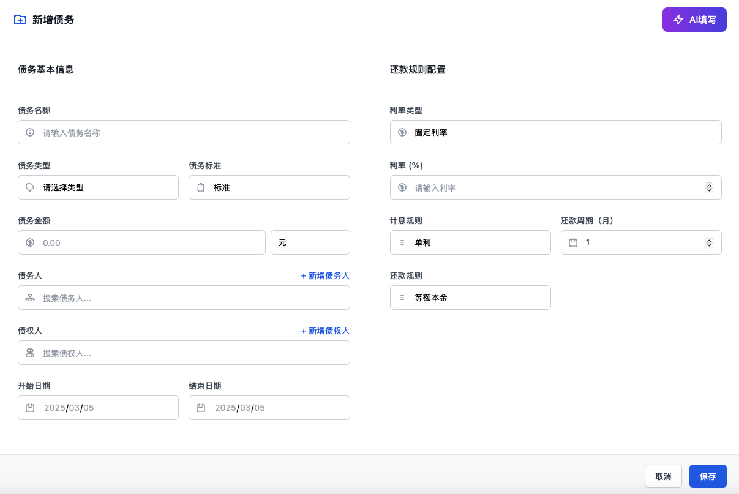This screenshot has height=494, width=739.
Task: Click the 新增债务人 link
Action: [x=325, y=276]
